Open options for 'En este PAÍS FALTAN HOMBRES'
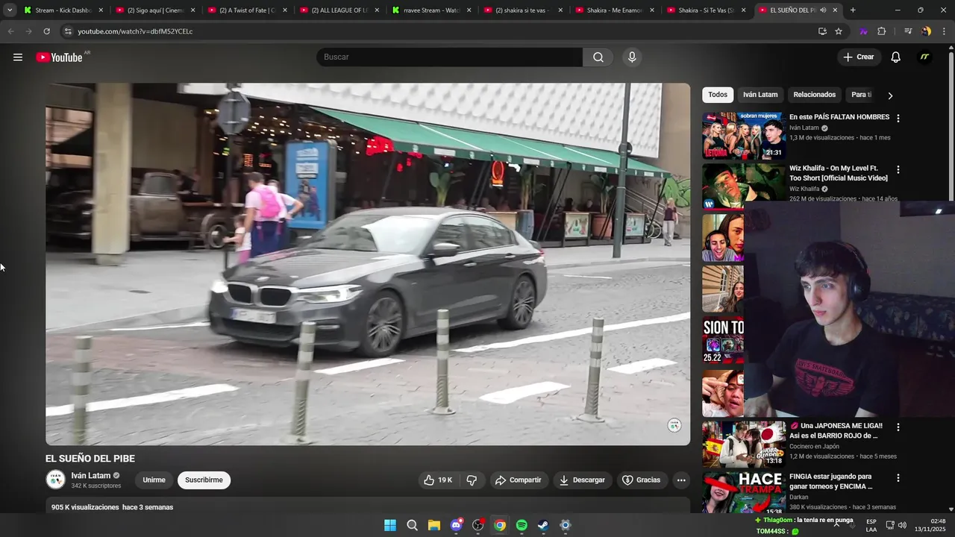Image resolution: width=955 pixels, height=537 pixels. coord(898,118)
